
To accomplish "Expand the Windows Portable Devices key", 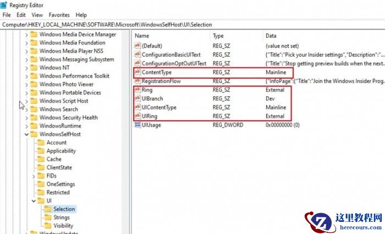I will coord(26,93).
